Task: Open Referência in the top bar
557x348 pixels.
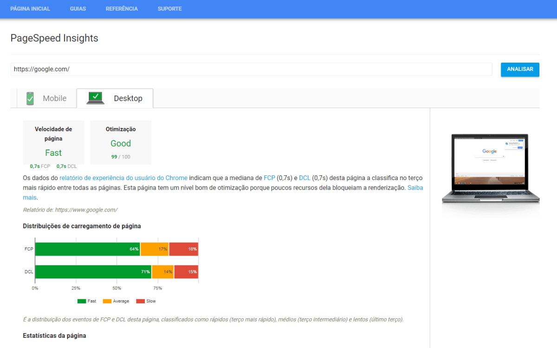Action: pyautogui.click(x=122, y=9)
